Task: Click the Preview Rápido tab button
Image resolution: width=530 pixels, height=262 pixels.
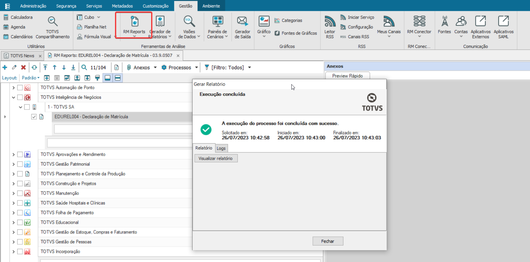Action: click(347, 76)
